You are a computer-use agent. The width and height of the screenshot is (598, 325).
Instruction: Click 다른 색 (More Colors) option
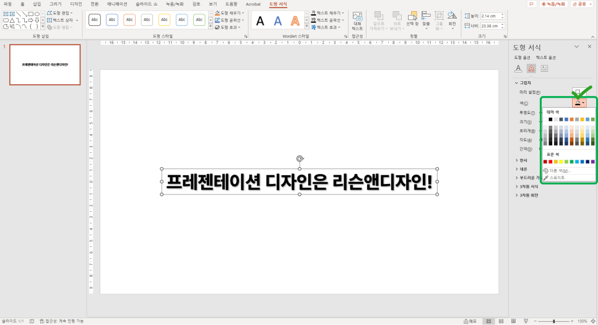(x=557, y=171)
